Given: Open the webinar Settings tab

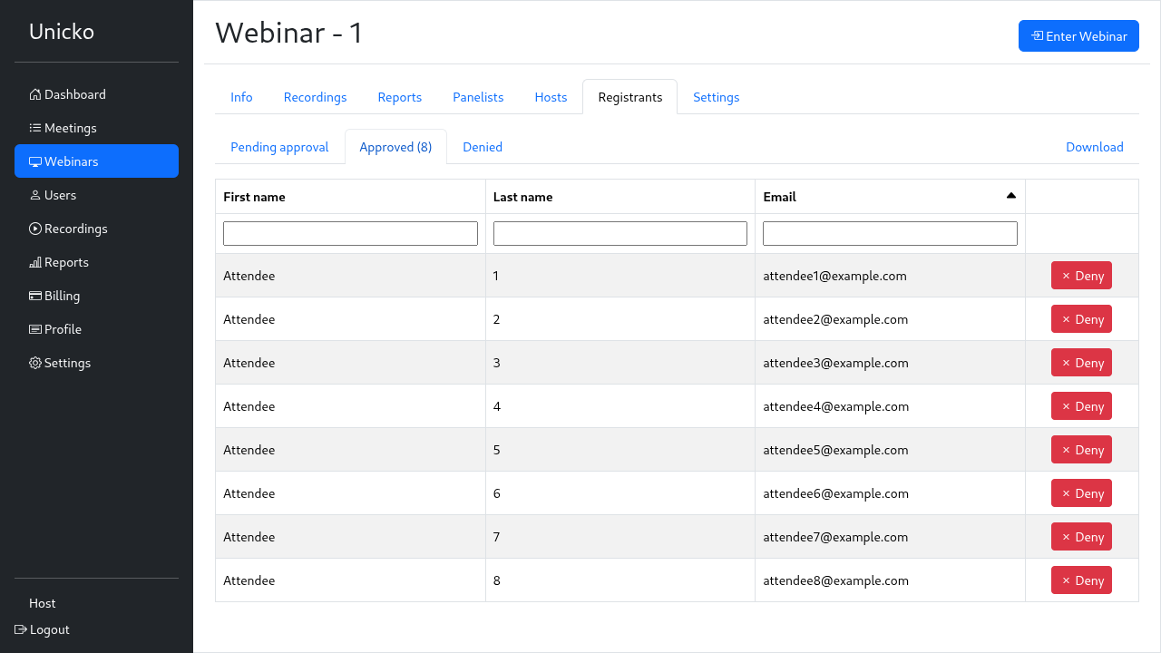Looking at the screenshot, I should [x=717, y=97].
